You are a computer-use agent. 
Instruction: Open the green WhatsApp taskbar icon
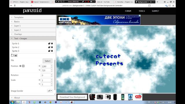pyautogui.click(x=35, y=102)
